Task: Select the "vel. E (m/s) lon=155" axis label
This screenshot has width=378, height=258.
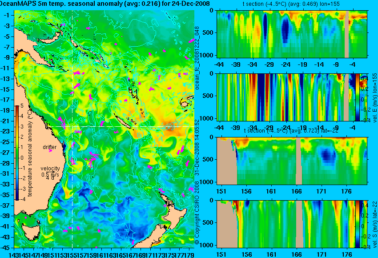Action: point(375,98)
